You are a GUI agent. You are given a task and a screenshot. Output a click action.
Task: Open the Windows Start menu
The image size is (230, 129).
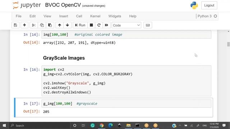click(4, 125)
